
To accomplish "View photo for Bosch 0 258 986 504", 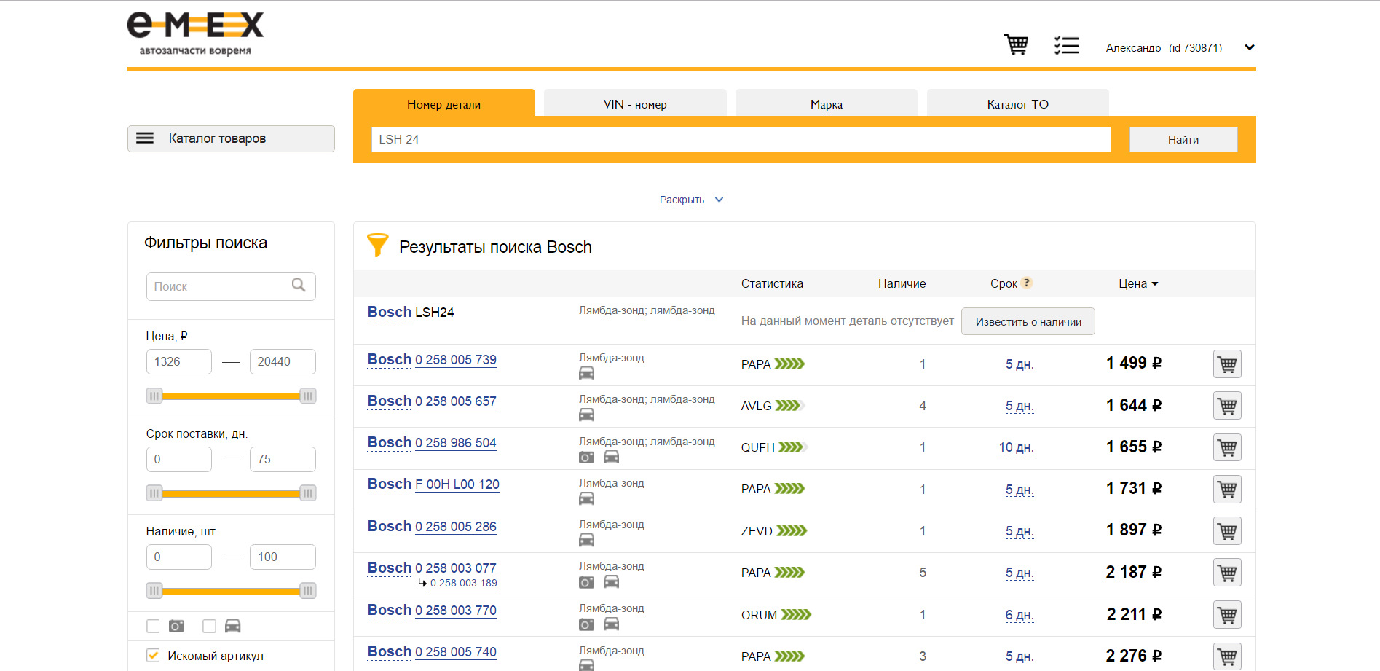I will pyautogui.click(x=586, y=458).
